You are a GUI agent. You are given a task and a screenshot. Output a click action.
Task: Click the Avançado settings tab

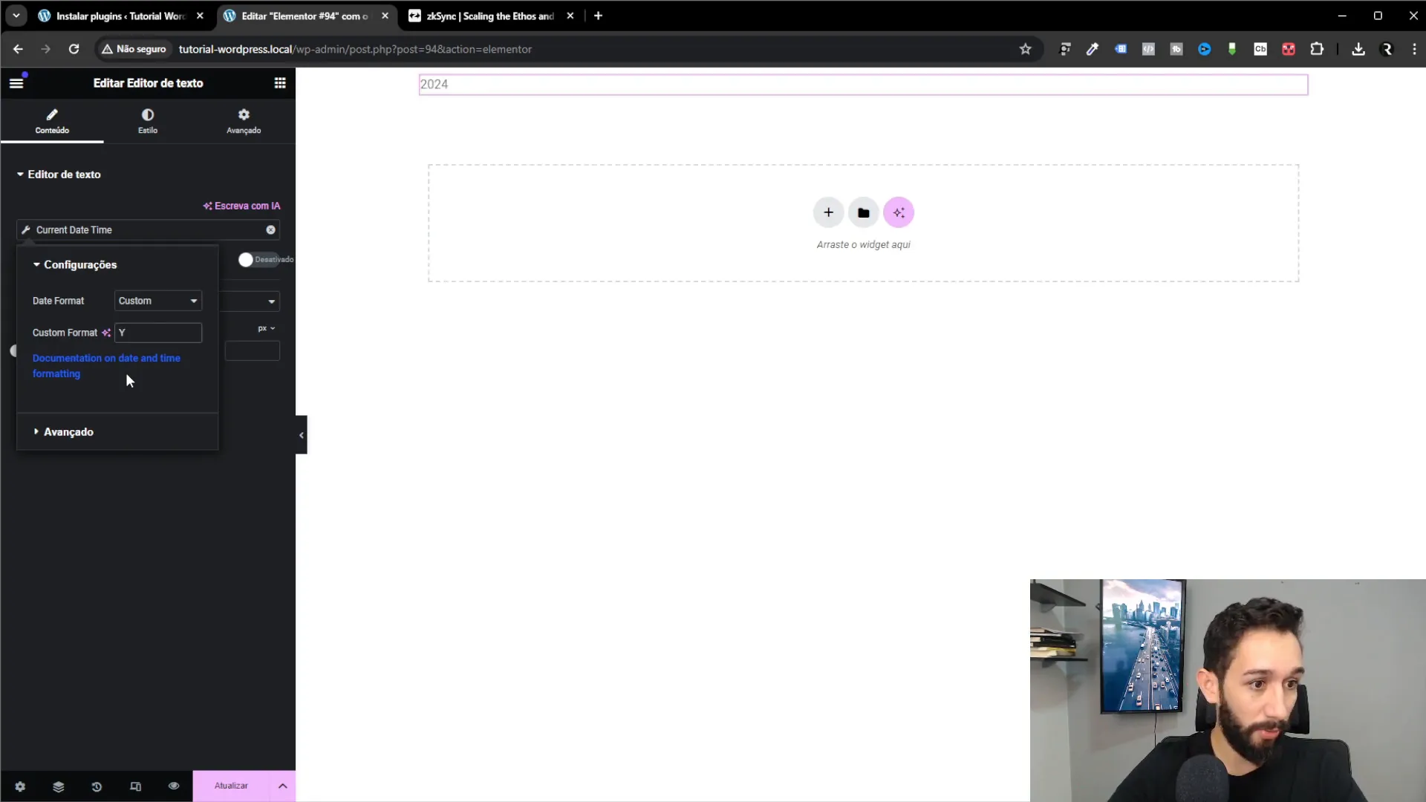243,120
